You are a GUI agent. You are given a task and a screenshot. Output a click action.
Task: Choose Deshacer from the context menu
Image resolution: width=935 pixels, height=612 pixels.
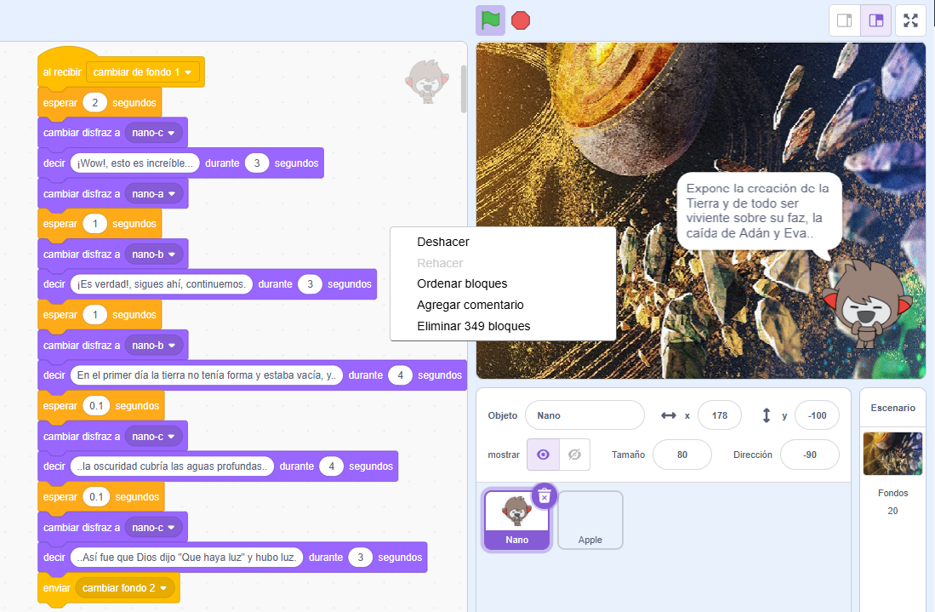pos(442,242)
